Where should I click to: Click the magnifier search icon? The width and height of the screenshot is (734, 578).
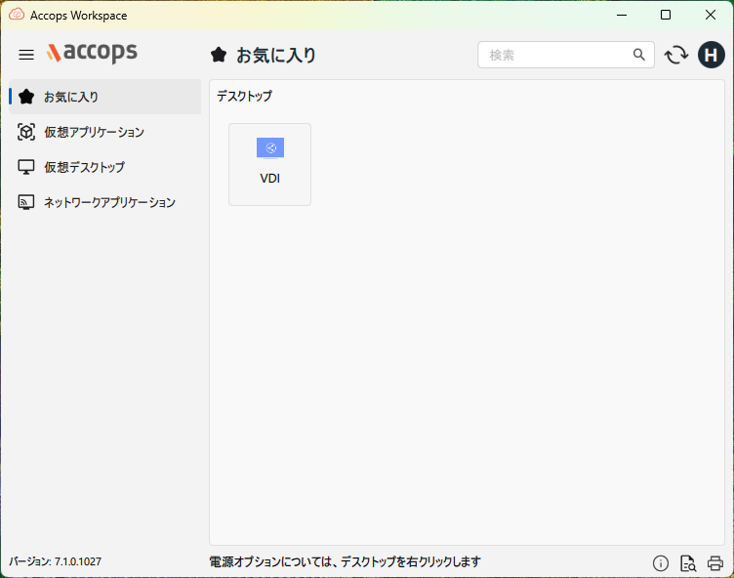639,55
